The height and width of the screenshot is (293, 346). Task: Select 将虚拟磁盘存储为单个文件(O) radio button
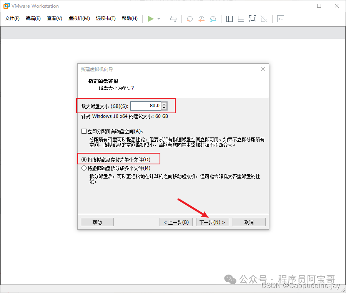coord(84,160)
